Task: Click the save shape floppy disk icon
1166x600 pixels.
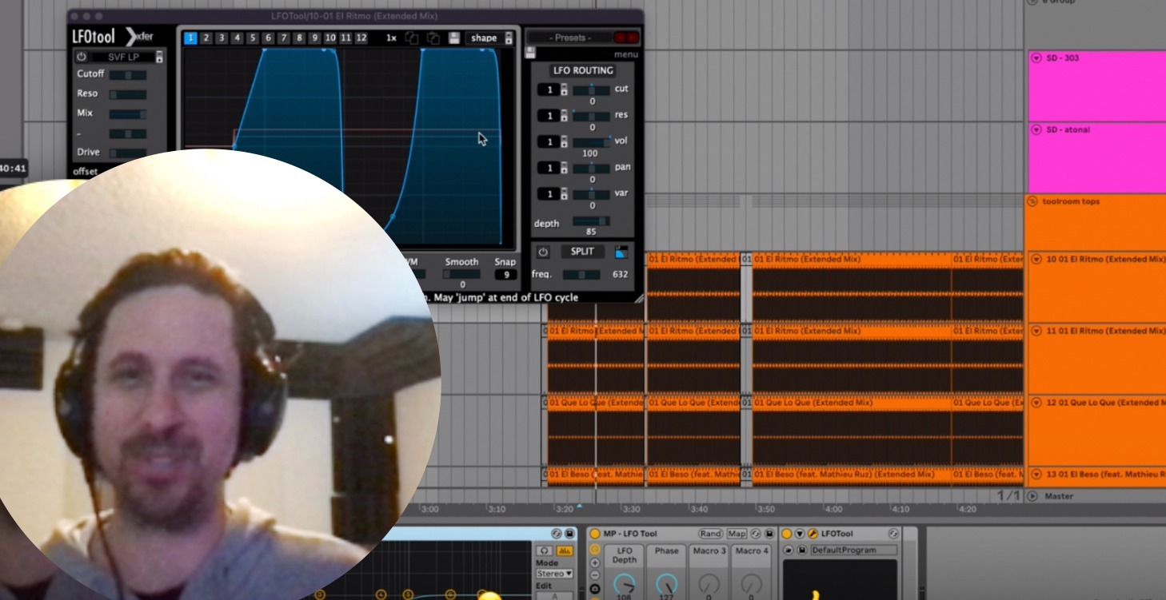Action: click(x=454, y=38)
